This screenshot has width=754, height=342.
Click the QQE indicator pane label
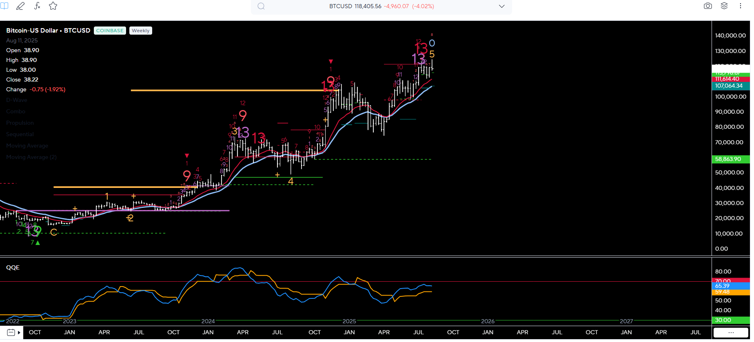13,268
